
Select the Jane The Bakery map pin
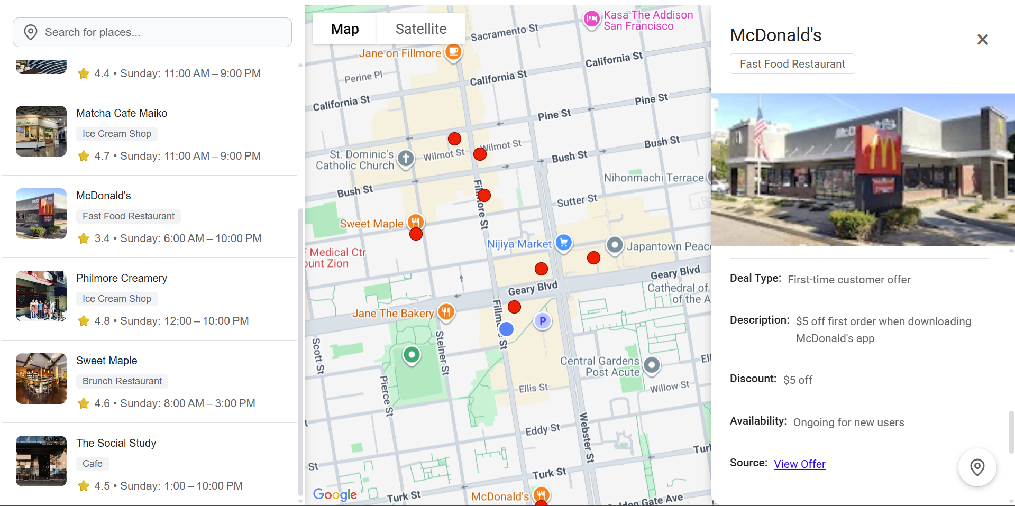click(446, 311)
